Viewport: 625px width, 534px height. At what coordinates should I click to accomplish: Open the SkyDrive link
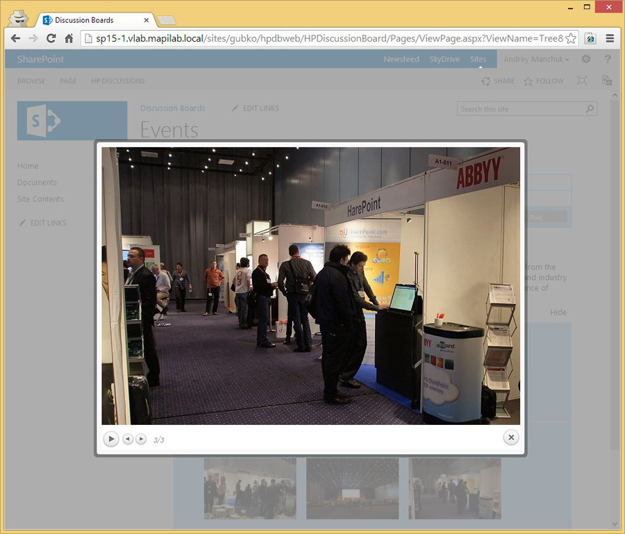[444, 59]
